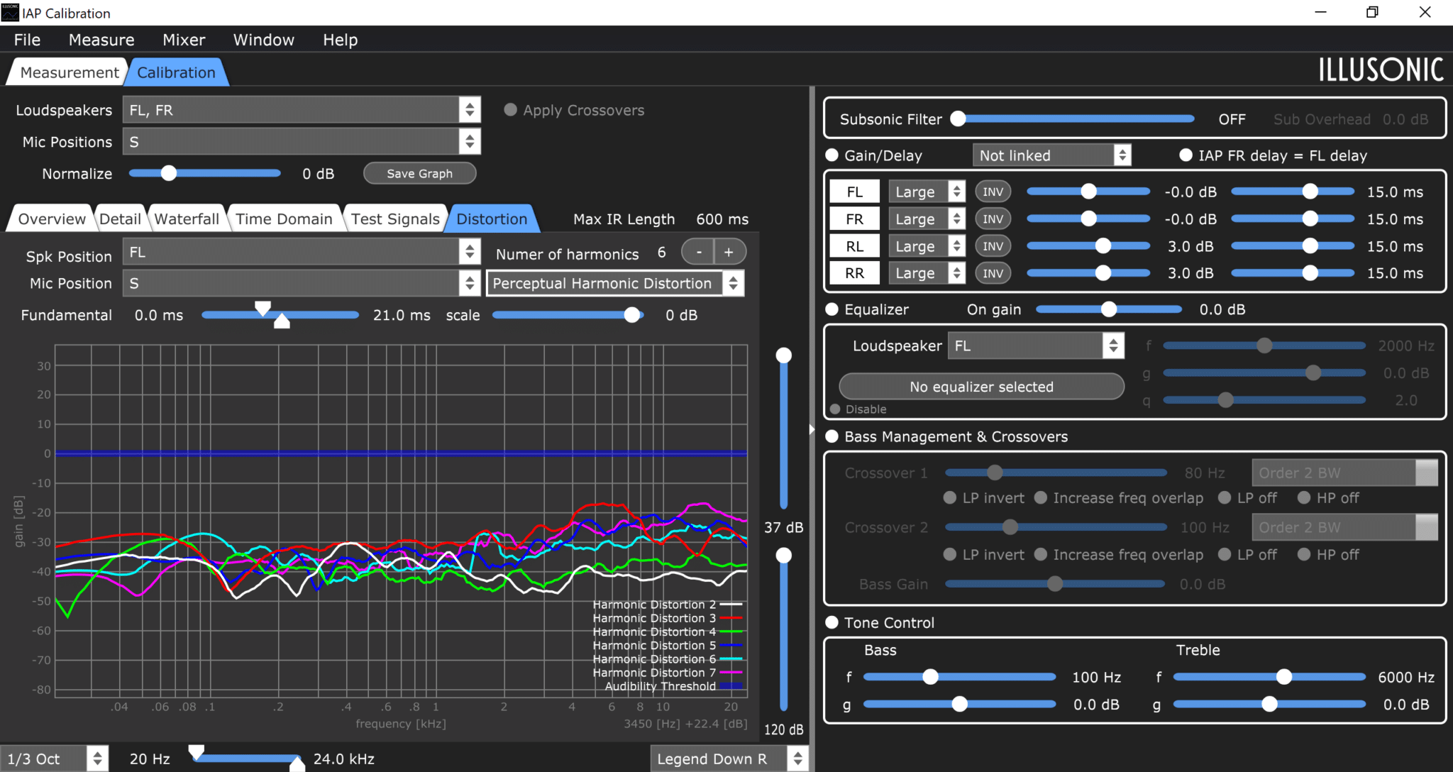The height and width of the screenshot is (772, 1453).
Task: Open the Mixer menu
Action: coord(184,40)
